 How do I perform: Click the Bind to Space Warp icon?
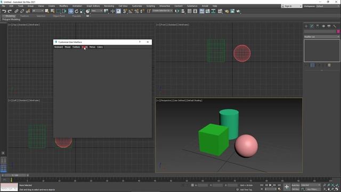click(28, 11)
